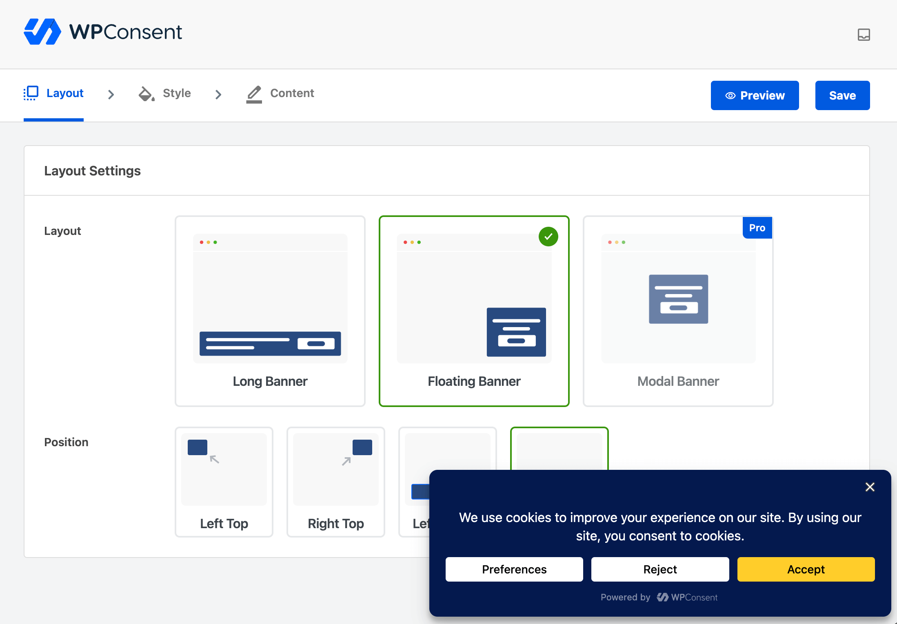Click the Style paint bucket icon

click(147, 93)
